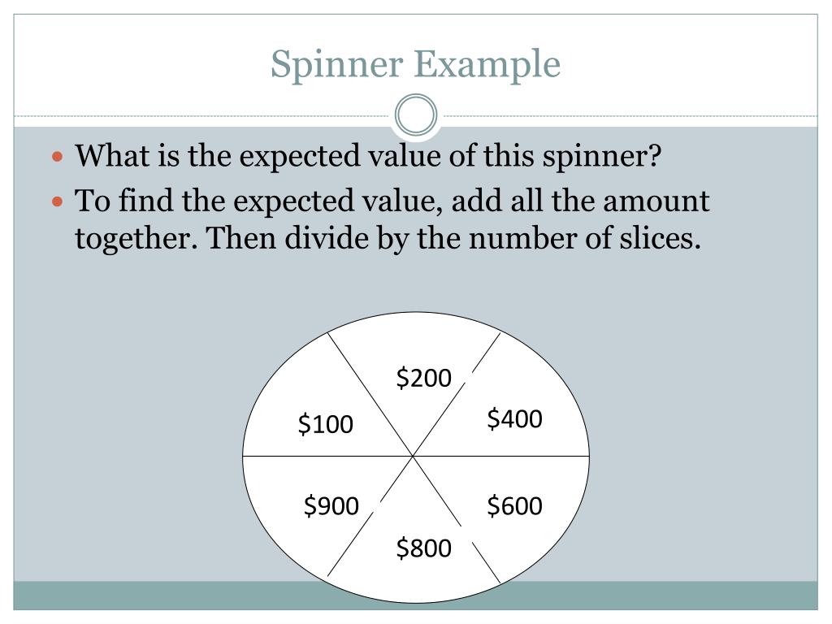Click the horizontal dividing line of the spinner
Viewport: 832px width, 624px height.
pyautogui.click(x=416, y=456)
